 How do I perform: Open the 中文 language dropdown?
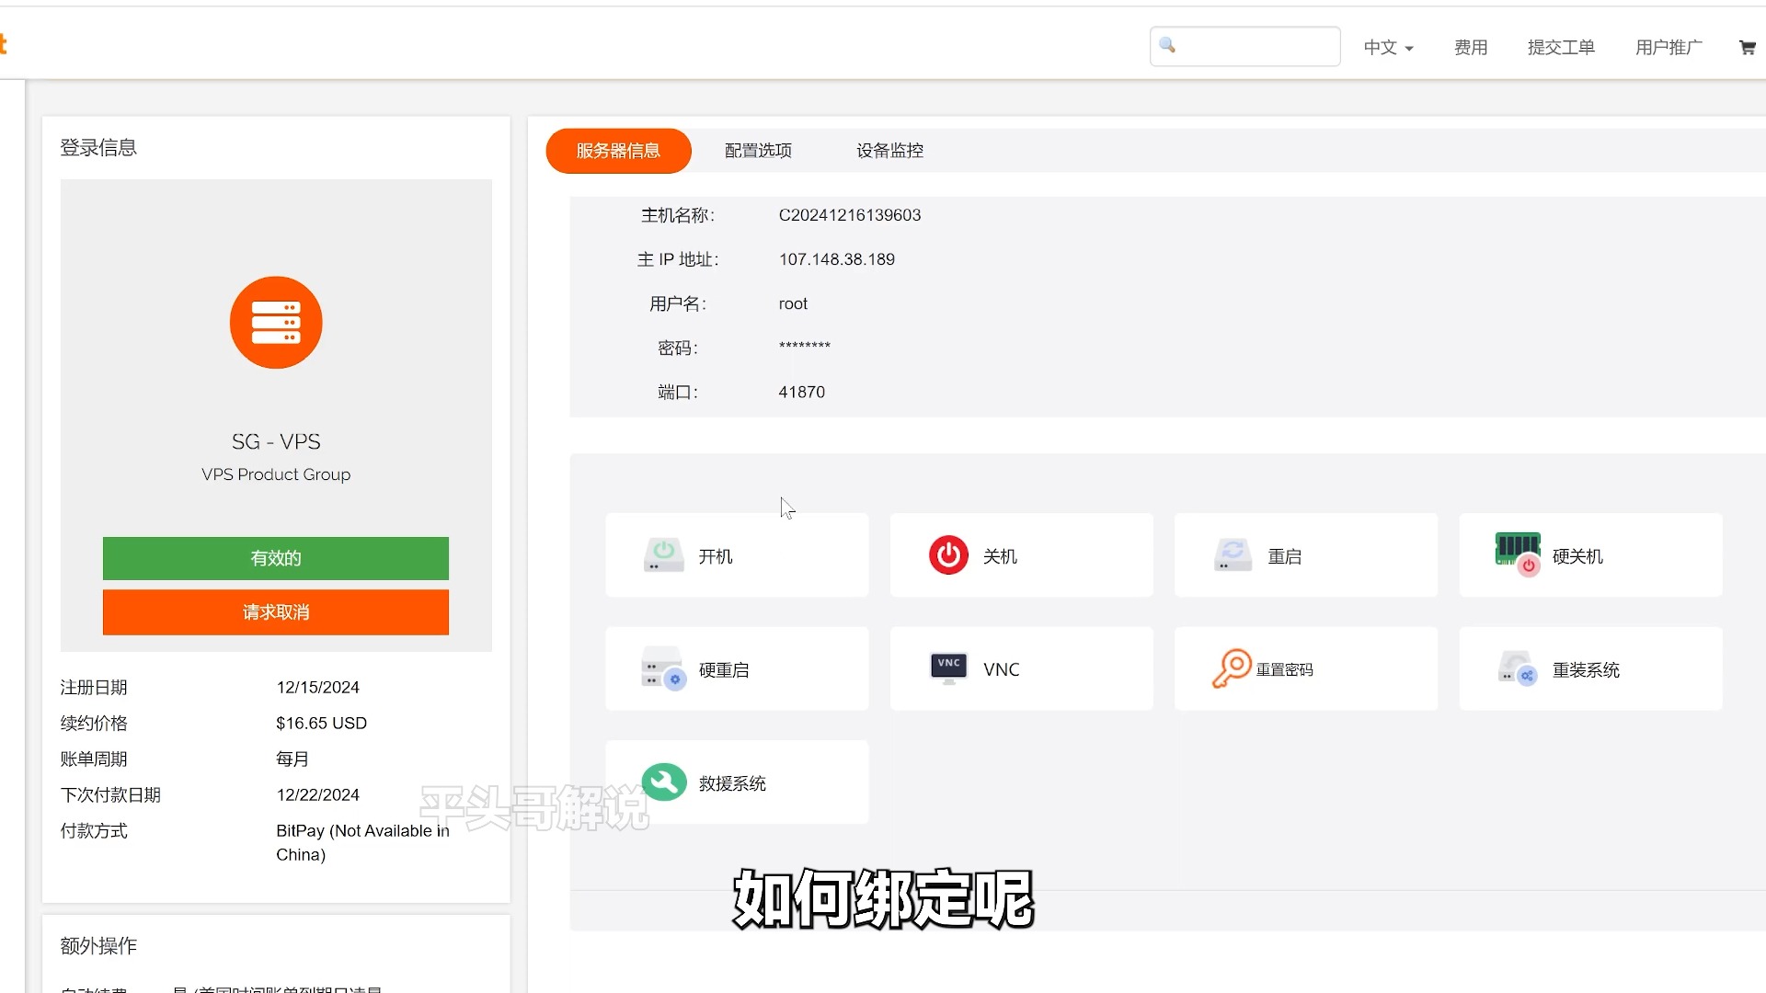point(1388,48)
